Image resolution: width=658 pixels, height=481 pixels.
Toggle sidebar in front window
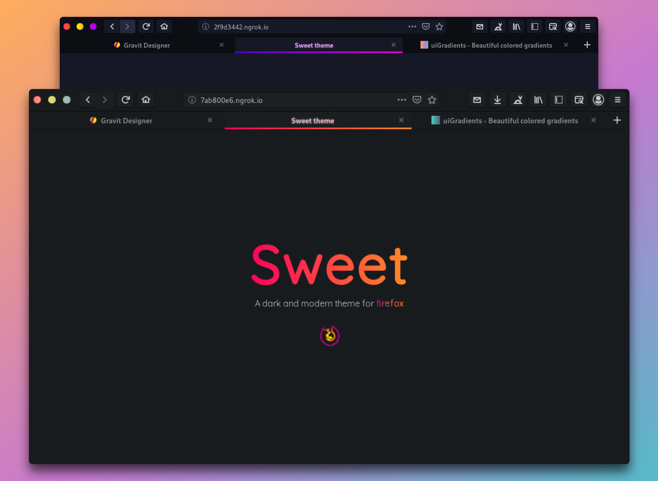tap(559, 100)
